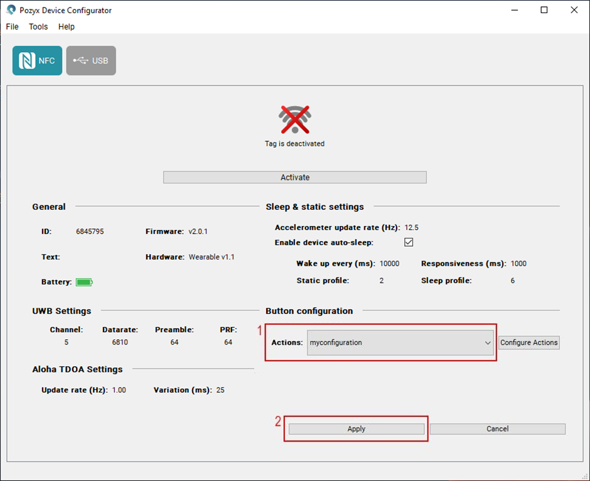
Task: Maximize the Device Configurator window
Action: [x=544, y=10]
